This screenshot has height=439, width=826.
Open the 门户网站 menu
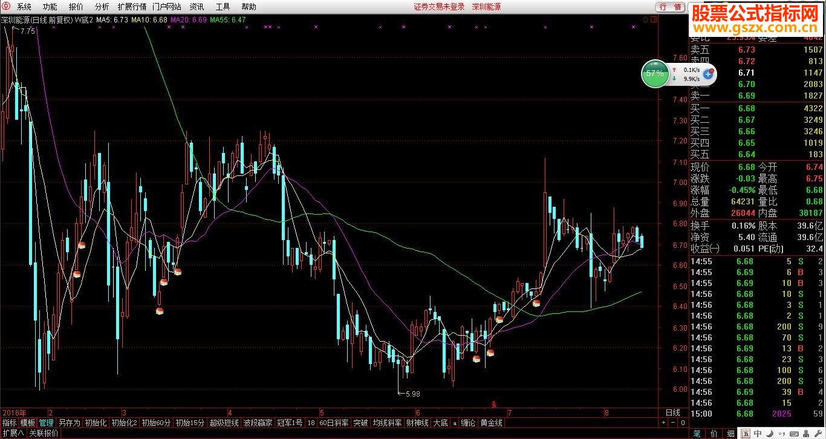tap(167, 7)
